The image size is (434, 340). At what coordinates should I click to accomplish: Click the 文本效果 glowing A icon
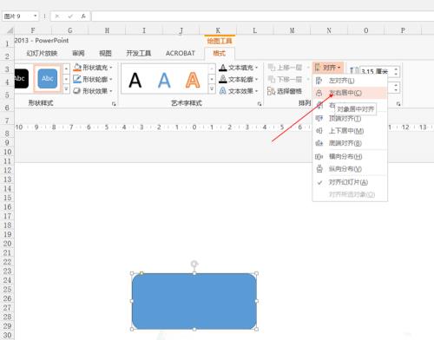coord(223,91)
